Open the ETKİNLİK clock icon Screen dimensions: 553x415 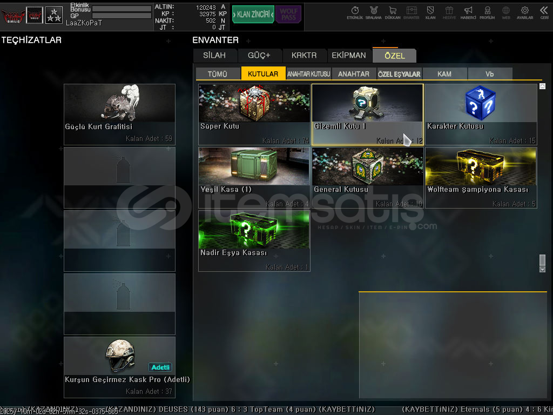pyautogui.click(x=355, y=13)
